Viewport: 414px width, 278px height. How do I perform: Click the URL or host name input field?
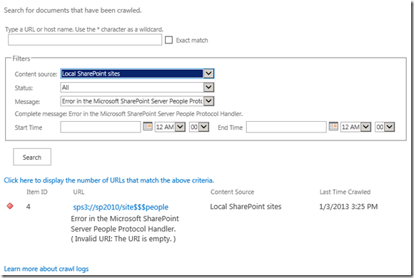(85, 40)
